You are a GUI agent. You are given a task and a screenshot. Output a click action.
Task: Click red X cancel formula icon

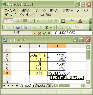pyautogui.click(x=39, y=33)
